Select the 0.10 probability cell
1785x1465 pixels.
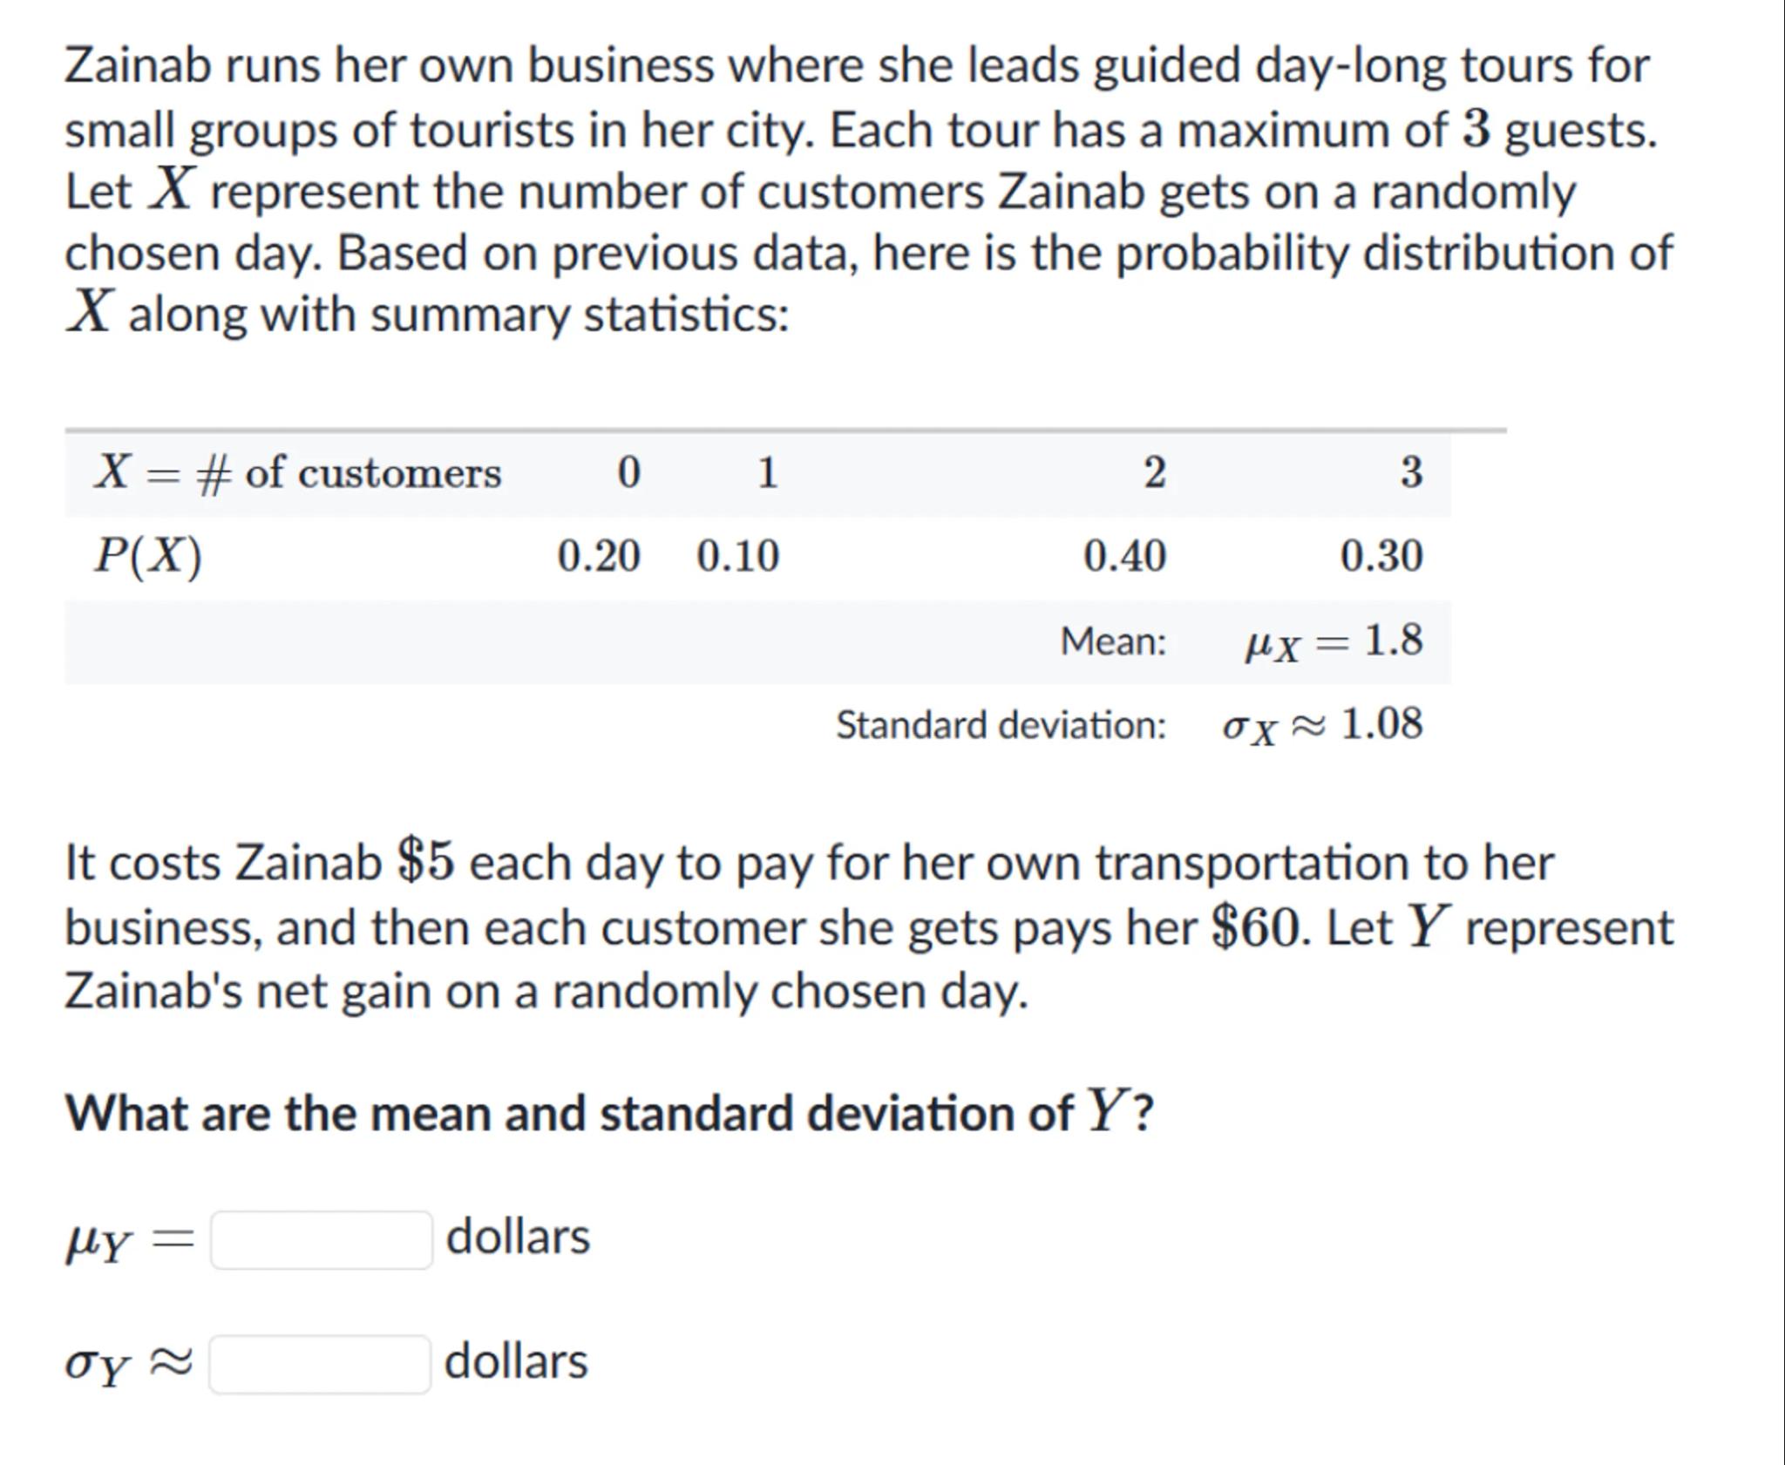tap(737, 556)
